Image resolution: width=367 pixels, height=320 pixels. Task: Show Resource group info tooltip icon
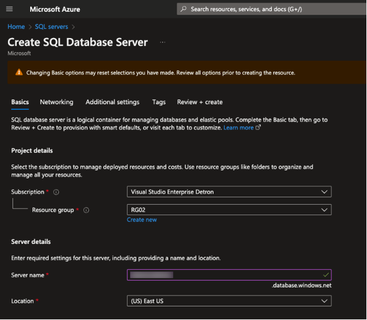point(86,210)
